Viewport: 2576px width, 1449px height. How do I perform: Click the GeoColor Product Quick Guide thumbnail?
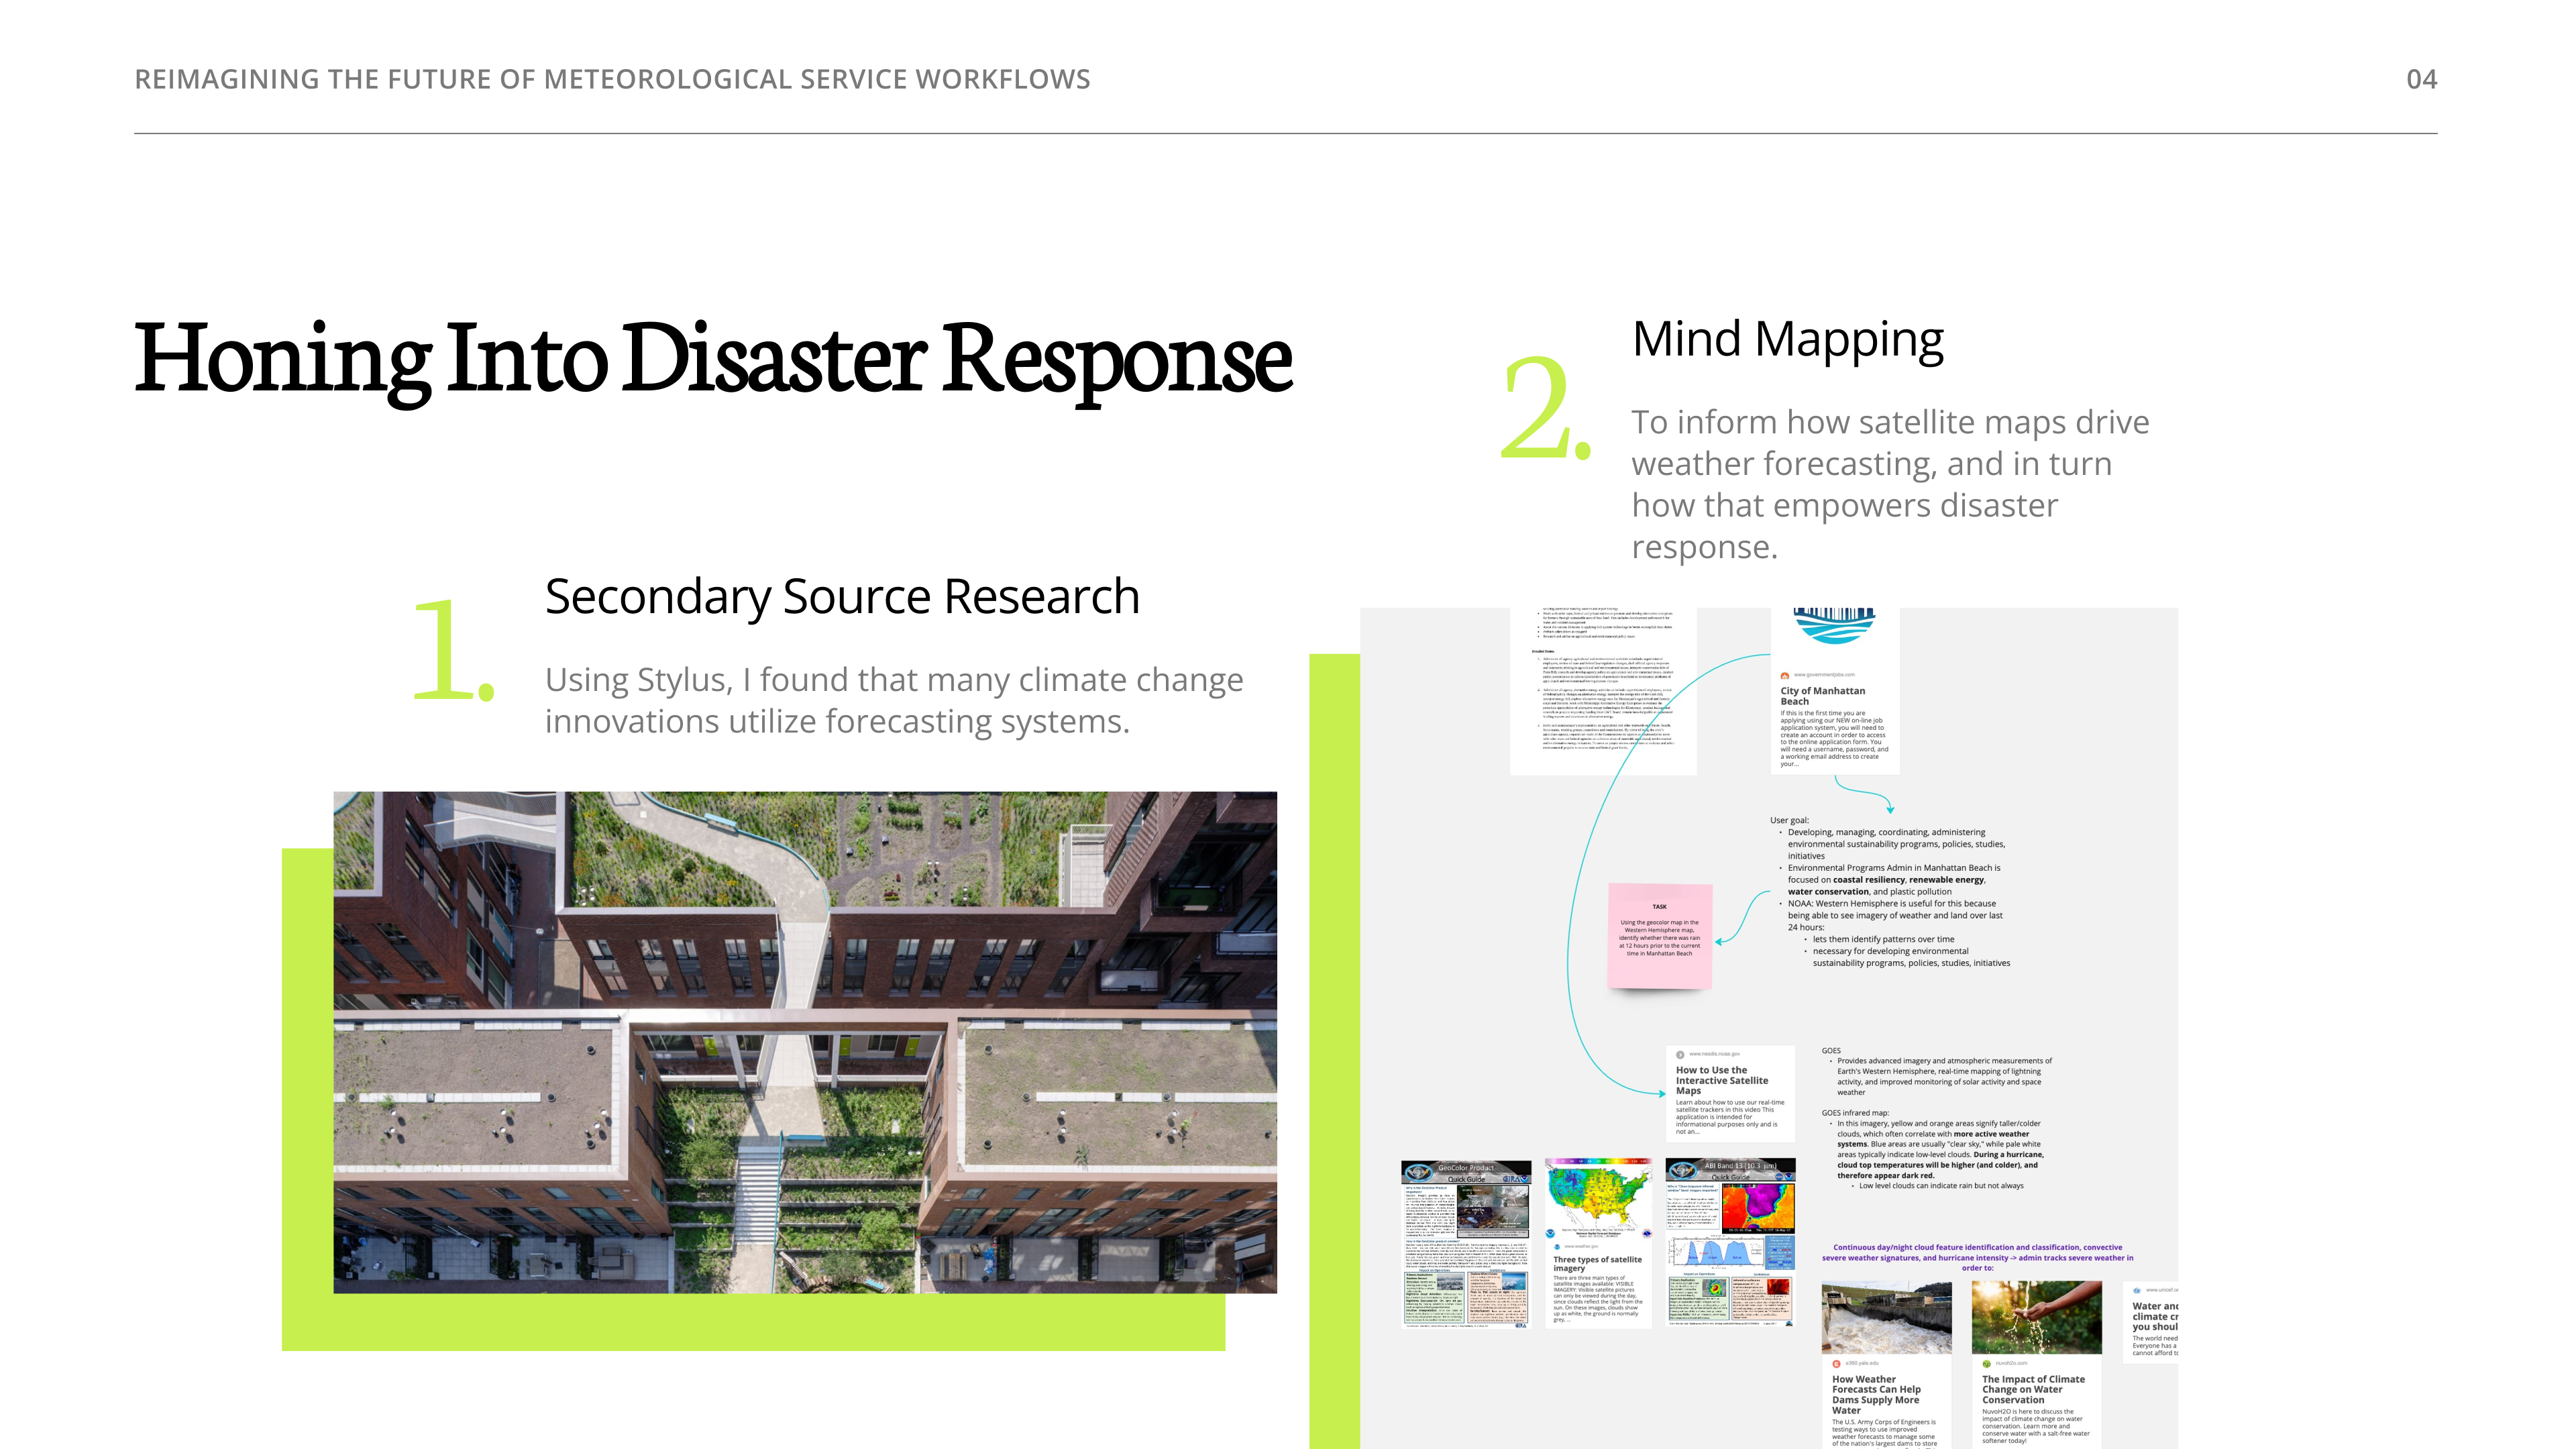tap(1466, 1244)
